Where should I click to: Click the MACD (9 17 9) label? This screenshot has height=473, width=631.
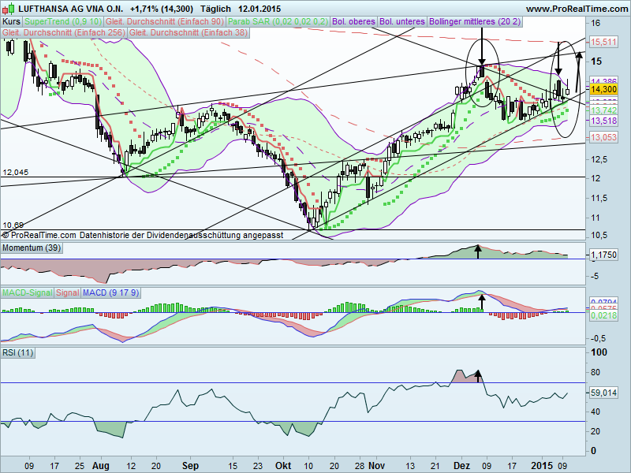tap(110, 292)
